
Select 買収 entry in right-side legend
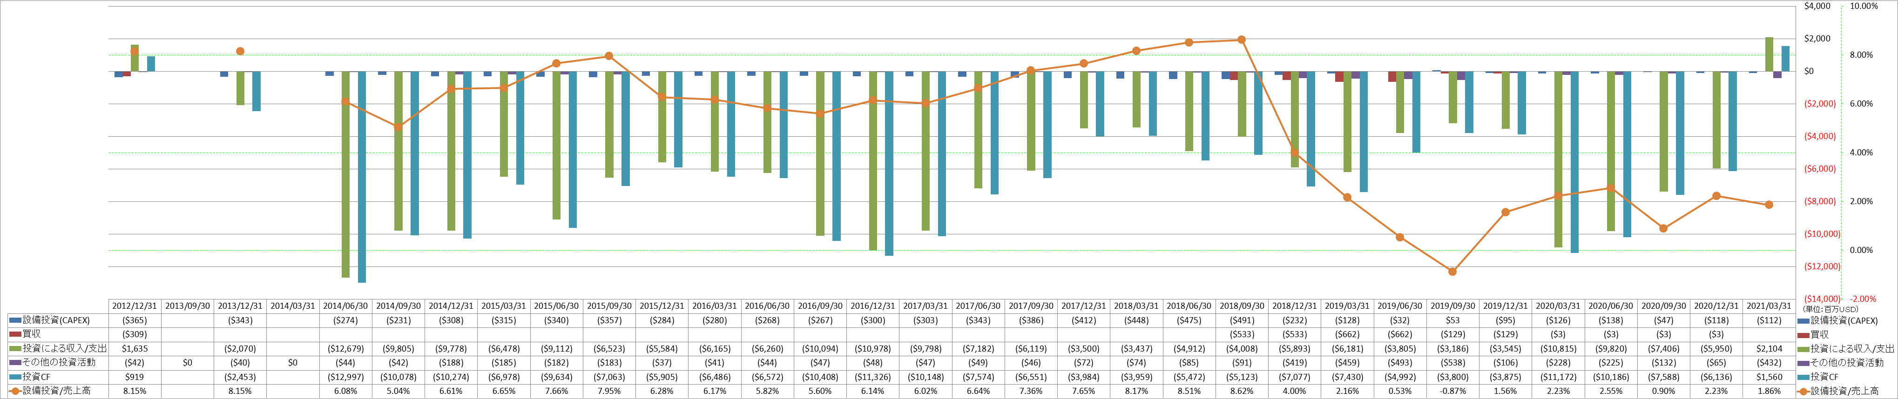click(x=1813, y=334)
